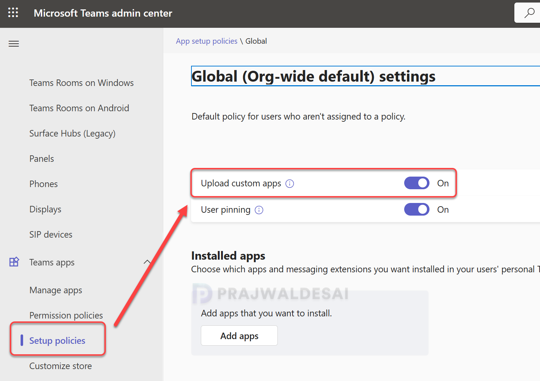Click the Teams apps grid icon

14,262
